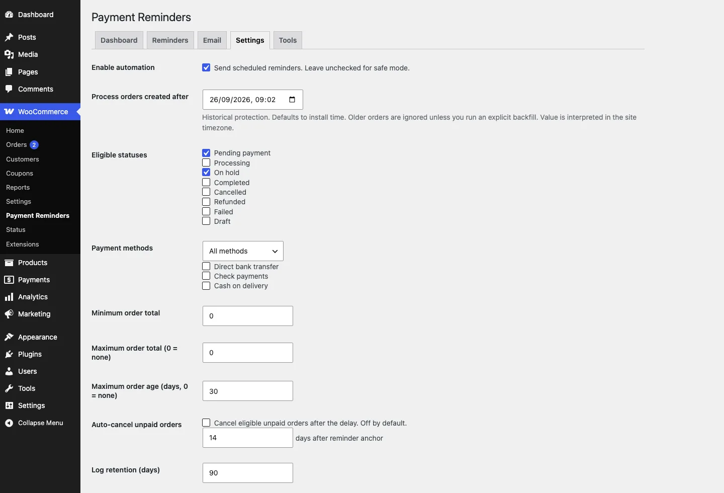Click the Maximum order age field
Viewport: 724px width, 493px height.
[x=248, y=391]
